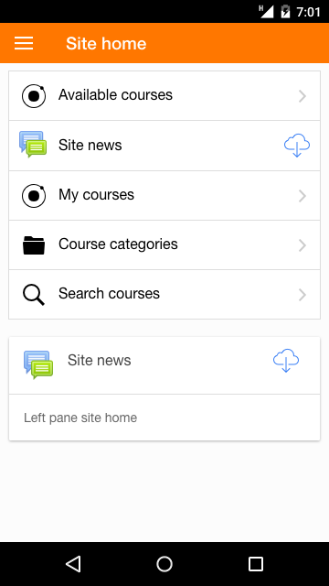Image resolution: width=329 pixels, height=586 pixels.
Task: Download lower Site news card via cloud icon
Action: coord(286,361)
